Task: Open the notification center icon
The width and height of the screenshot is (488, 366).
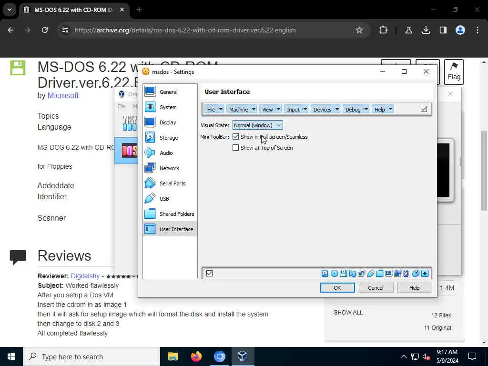Action: (472, 356)
